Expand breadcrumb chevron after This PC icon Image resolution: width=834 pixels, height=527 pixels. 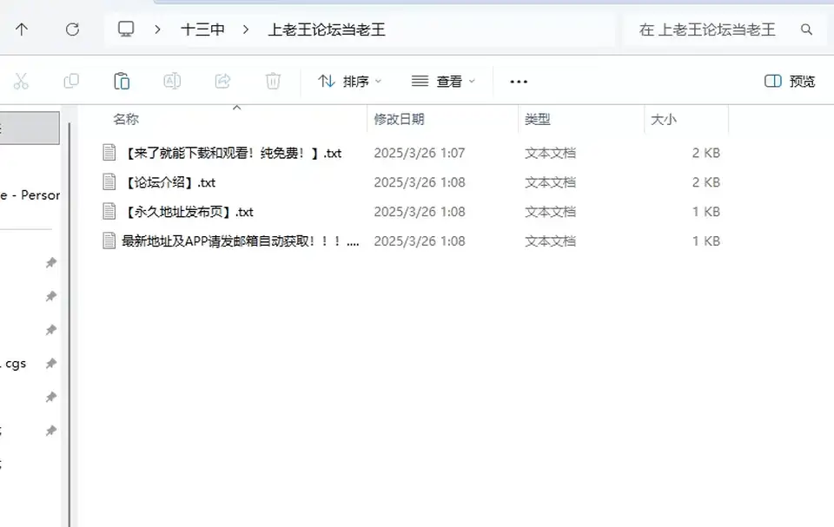point(157,30)
